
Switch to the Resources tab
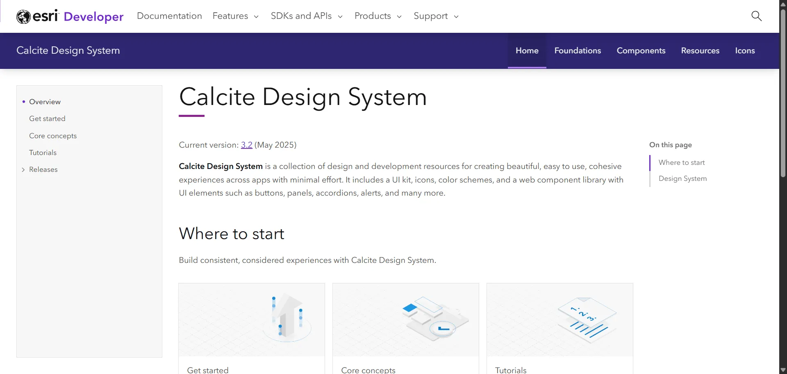pyautogui.click(x=700, y=50)
